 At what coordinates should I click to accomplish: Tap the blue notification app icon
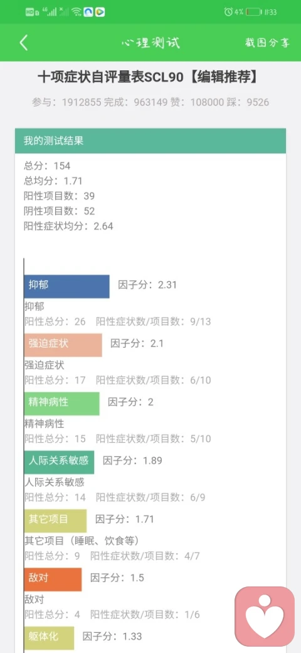[x=88, y=12]
